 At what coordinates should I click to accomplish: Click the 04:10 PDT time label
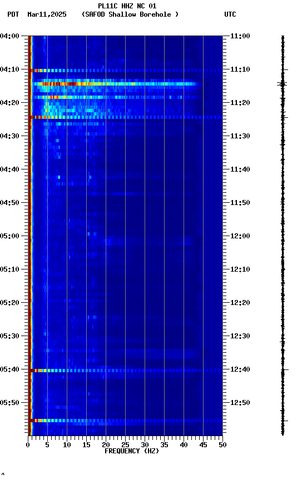coord(9,69)
